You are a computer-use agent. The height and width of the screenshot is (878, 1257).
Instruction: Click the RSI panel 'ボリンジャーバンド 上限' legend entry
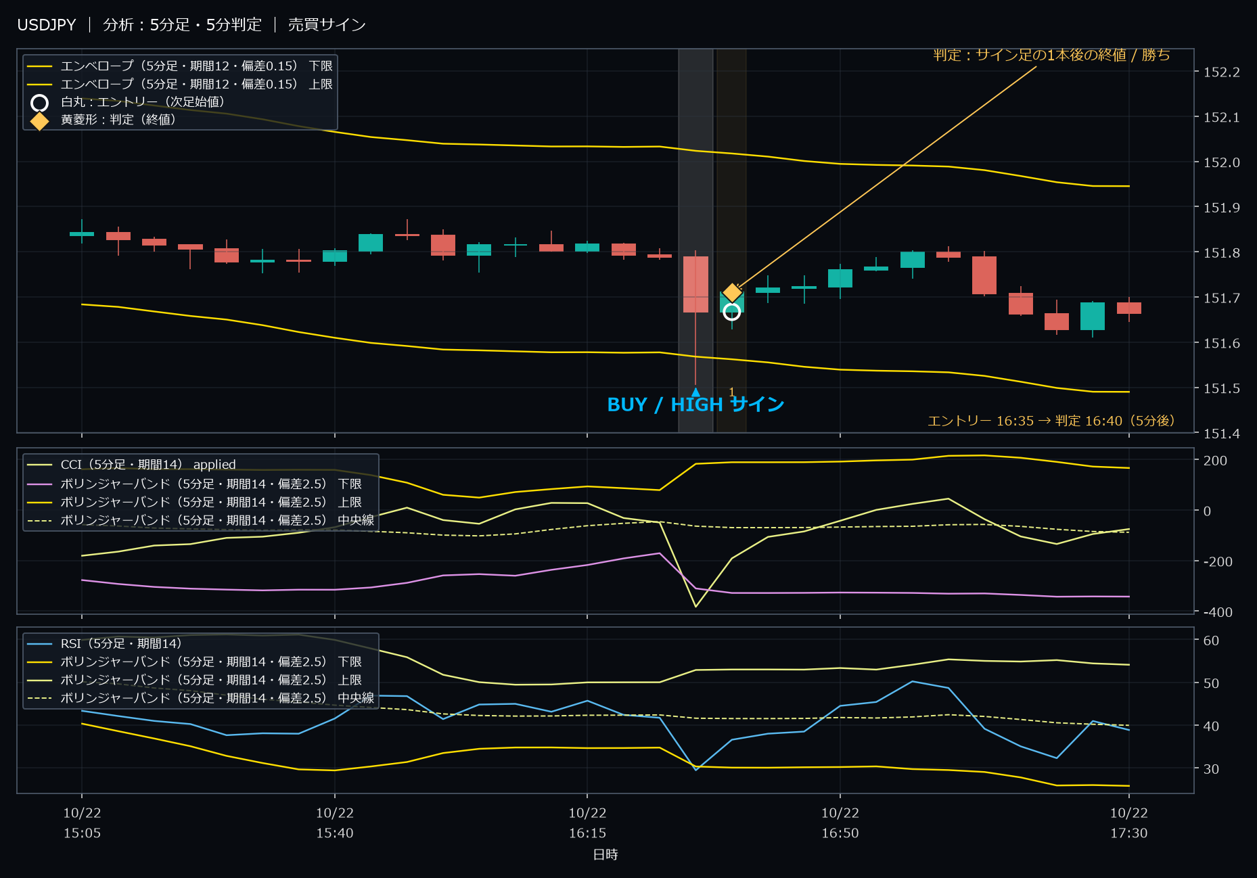click(x=195, y=680)
